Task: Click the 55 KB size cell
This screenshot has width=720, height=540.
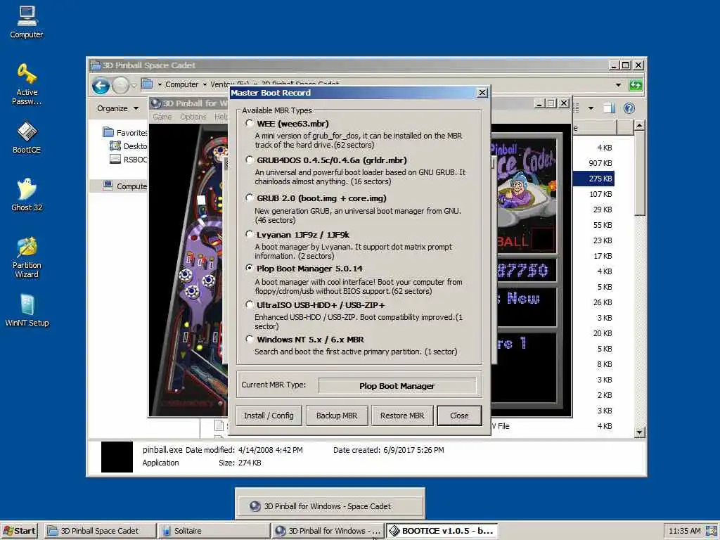Action: click(603, 225)
